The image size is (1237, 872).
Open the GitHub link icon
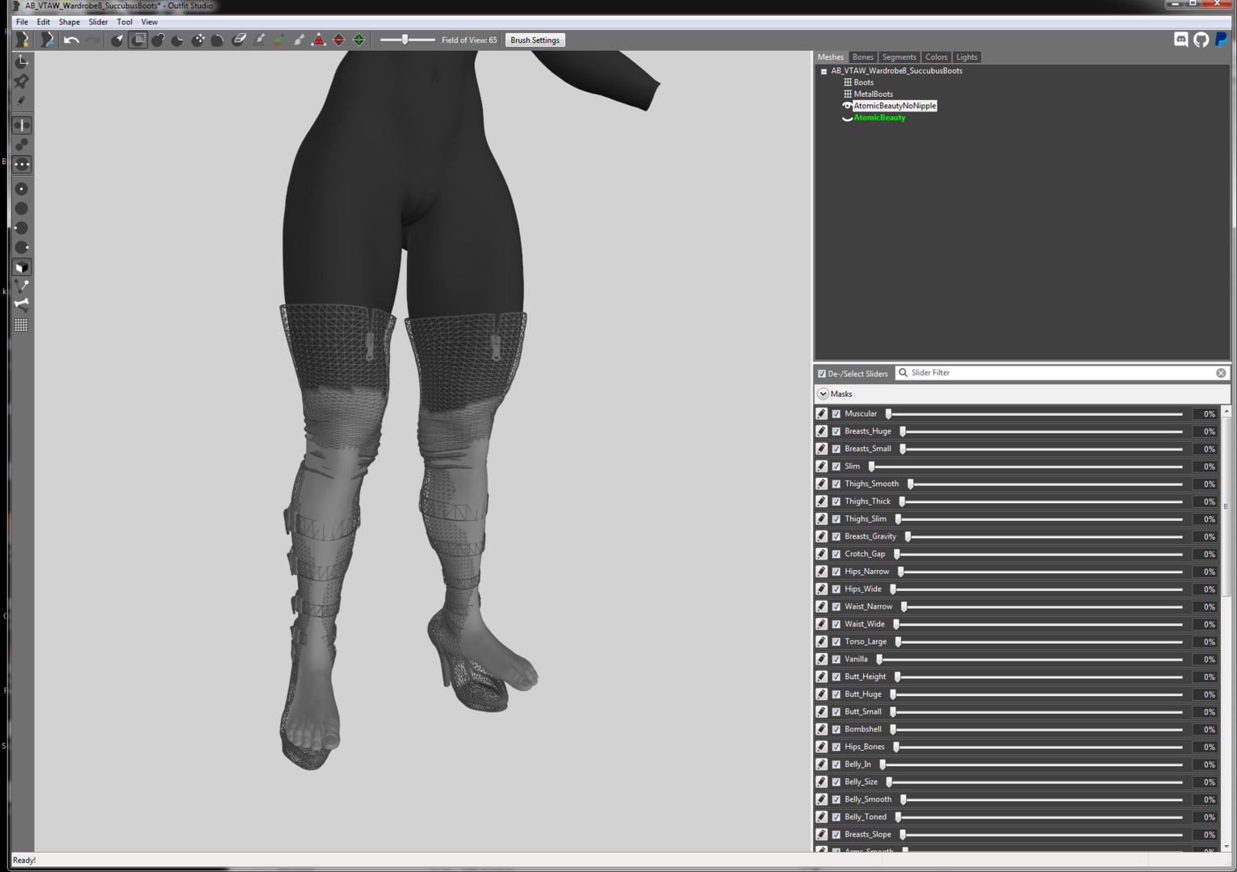(1201, 40)
